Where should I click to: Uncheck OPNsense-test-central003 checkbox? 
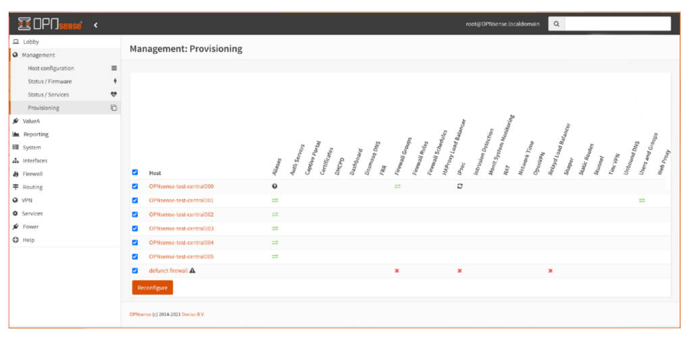click(x=135, y=228)
